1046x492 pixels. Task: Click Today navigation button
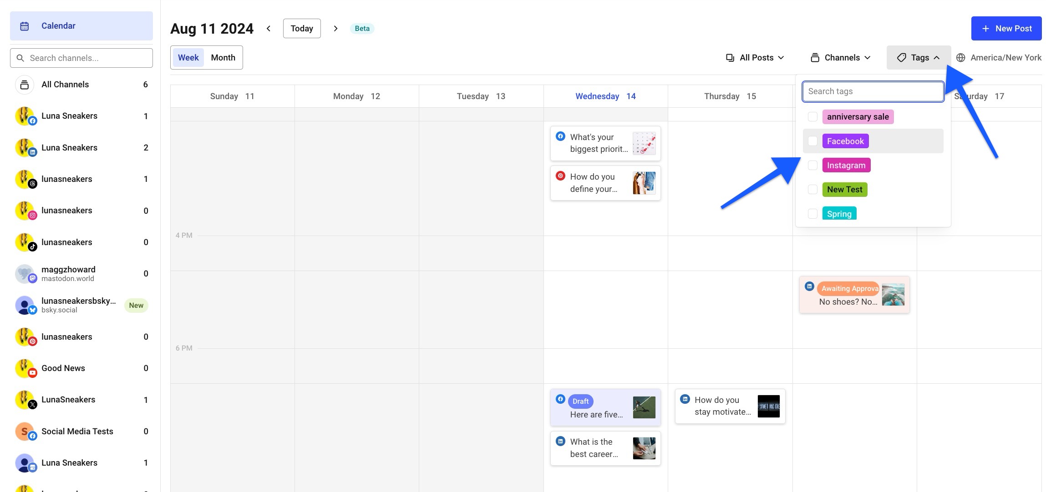tap(301, 29)
